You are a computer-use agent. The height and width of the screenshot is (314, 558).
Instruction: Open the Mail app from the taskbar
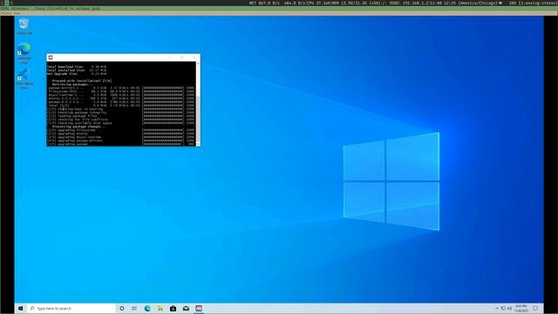[186, 308]
